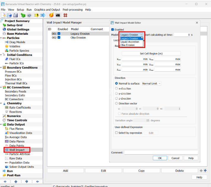Click OK in Wall Impact Model Editor
211x187 pixels.
click(160, 158)
